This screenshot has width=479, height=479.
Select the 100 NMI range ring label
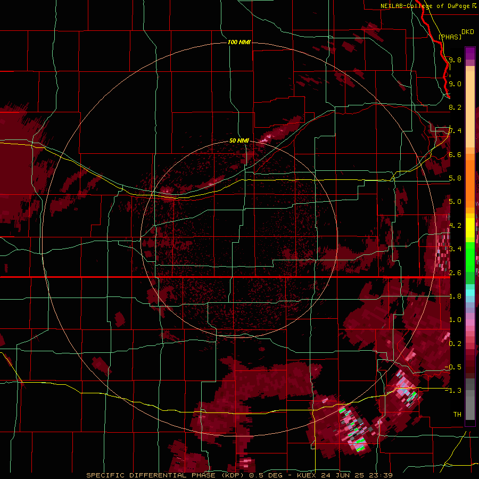point(239,42)
